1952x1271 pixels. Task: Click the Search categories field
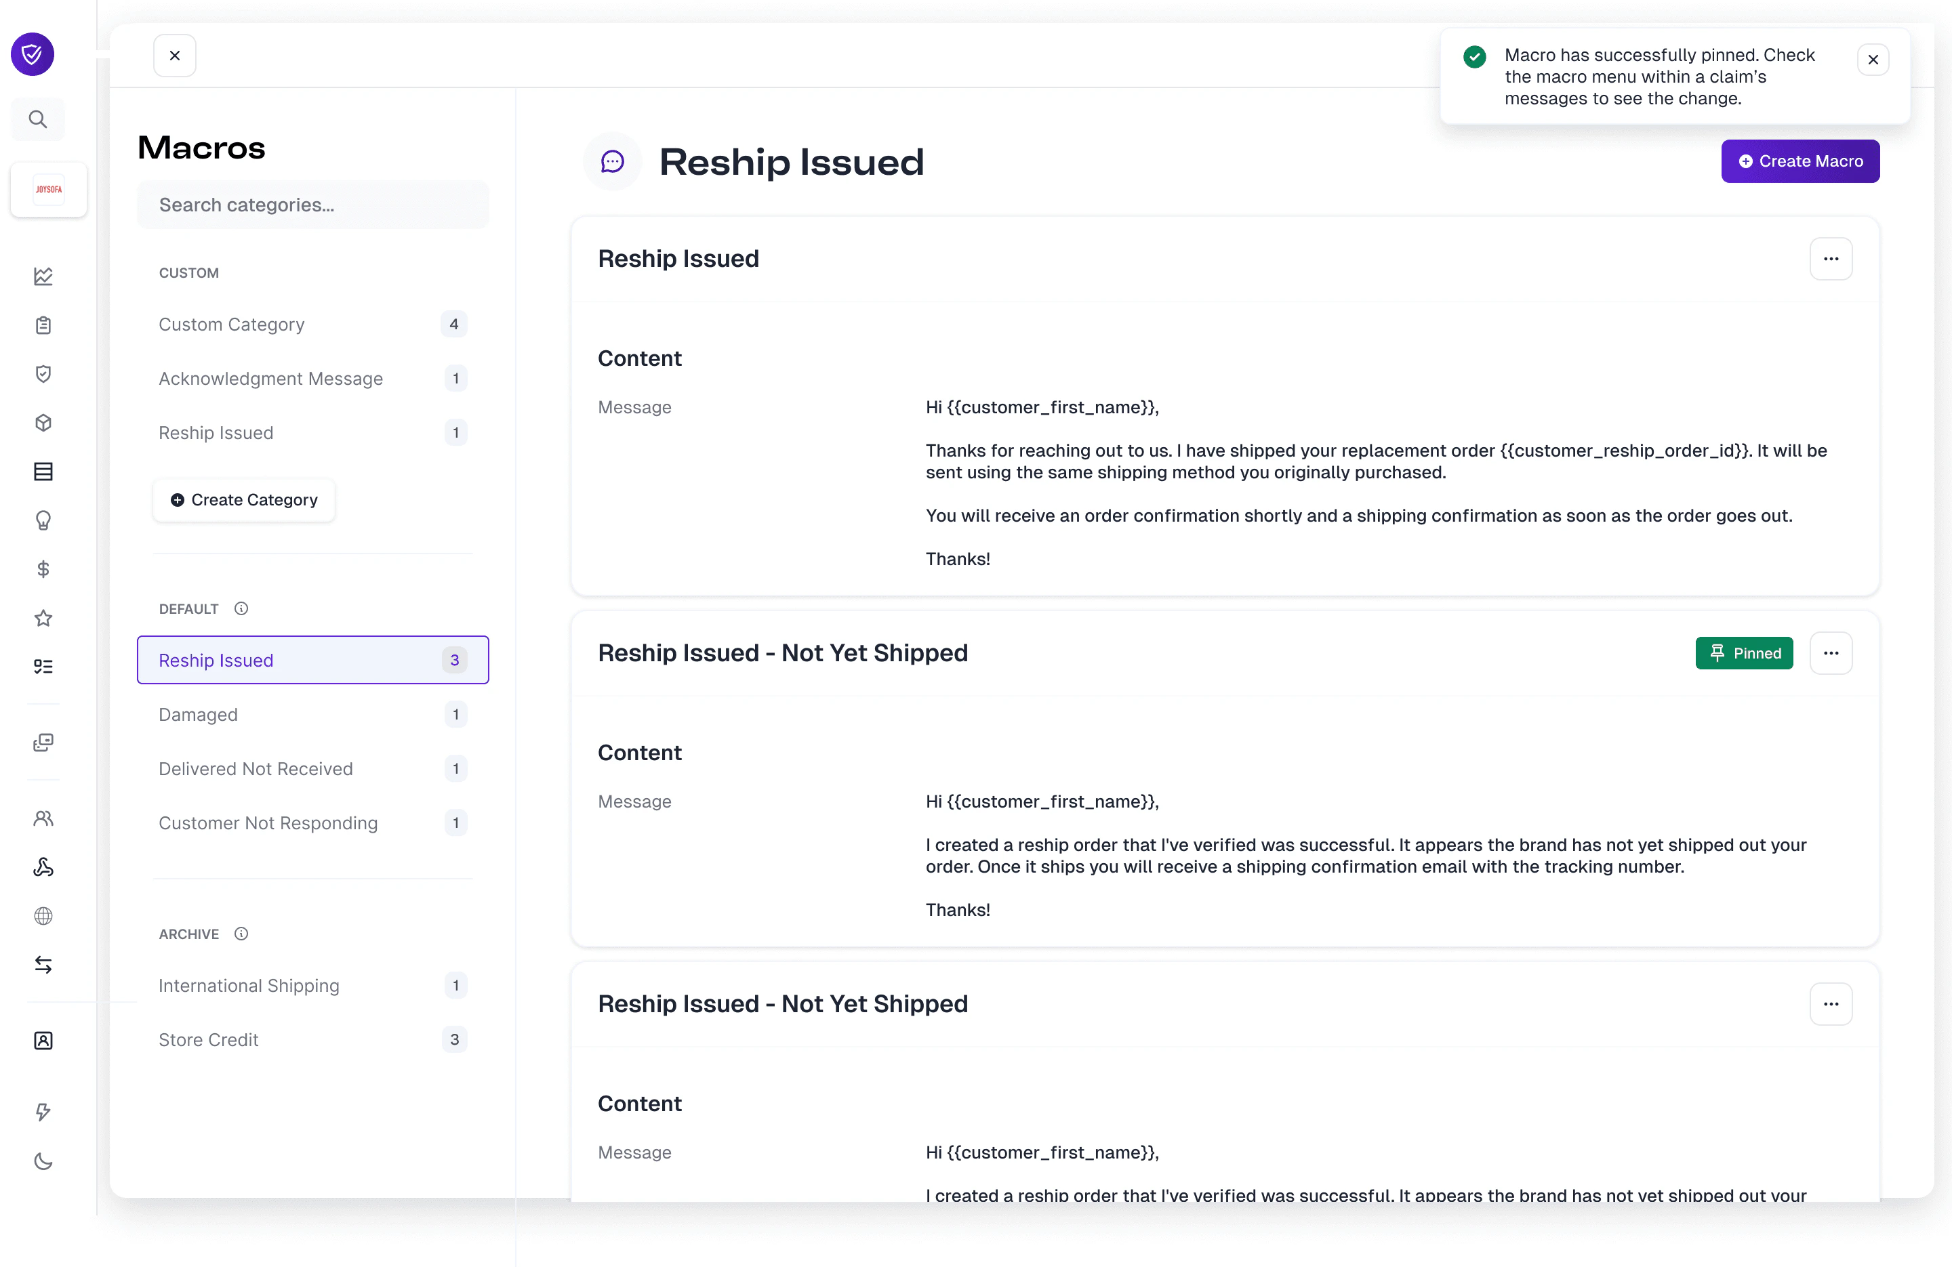(x=312, y=205)
